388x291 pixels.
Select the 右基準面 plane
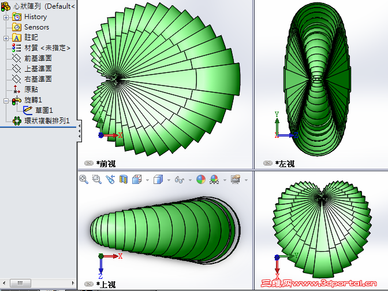[38, 79]
